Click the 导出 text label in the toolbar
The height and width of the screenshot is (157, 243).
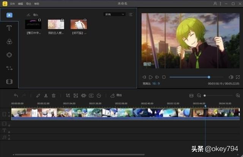[119, 95]
